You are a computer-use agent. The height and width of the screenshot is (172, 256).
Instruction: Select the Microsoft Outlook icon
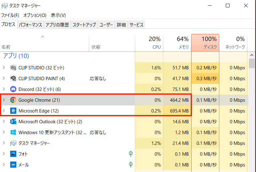[13, 121]
